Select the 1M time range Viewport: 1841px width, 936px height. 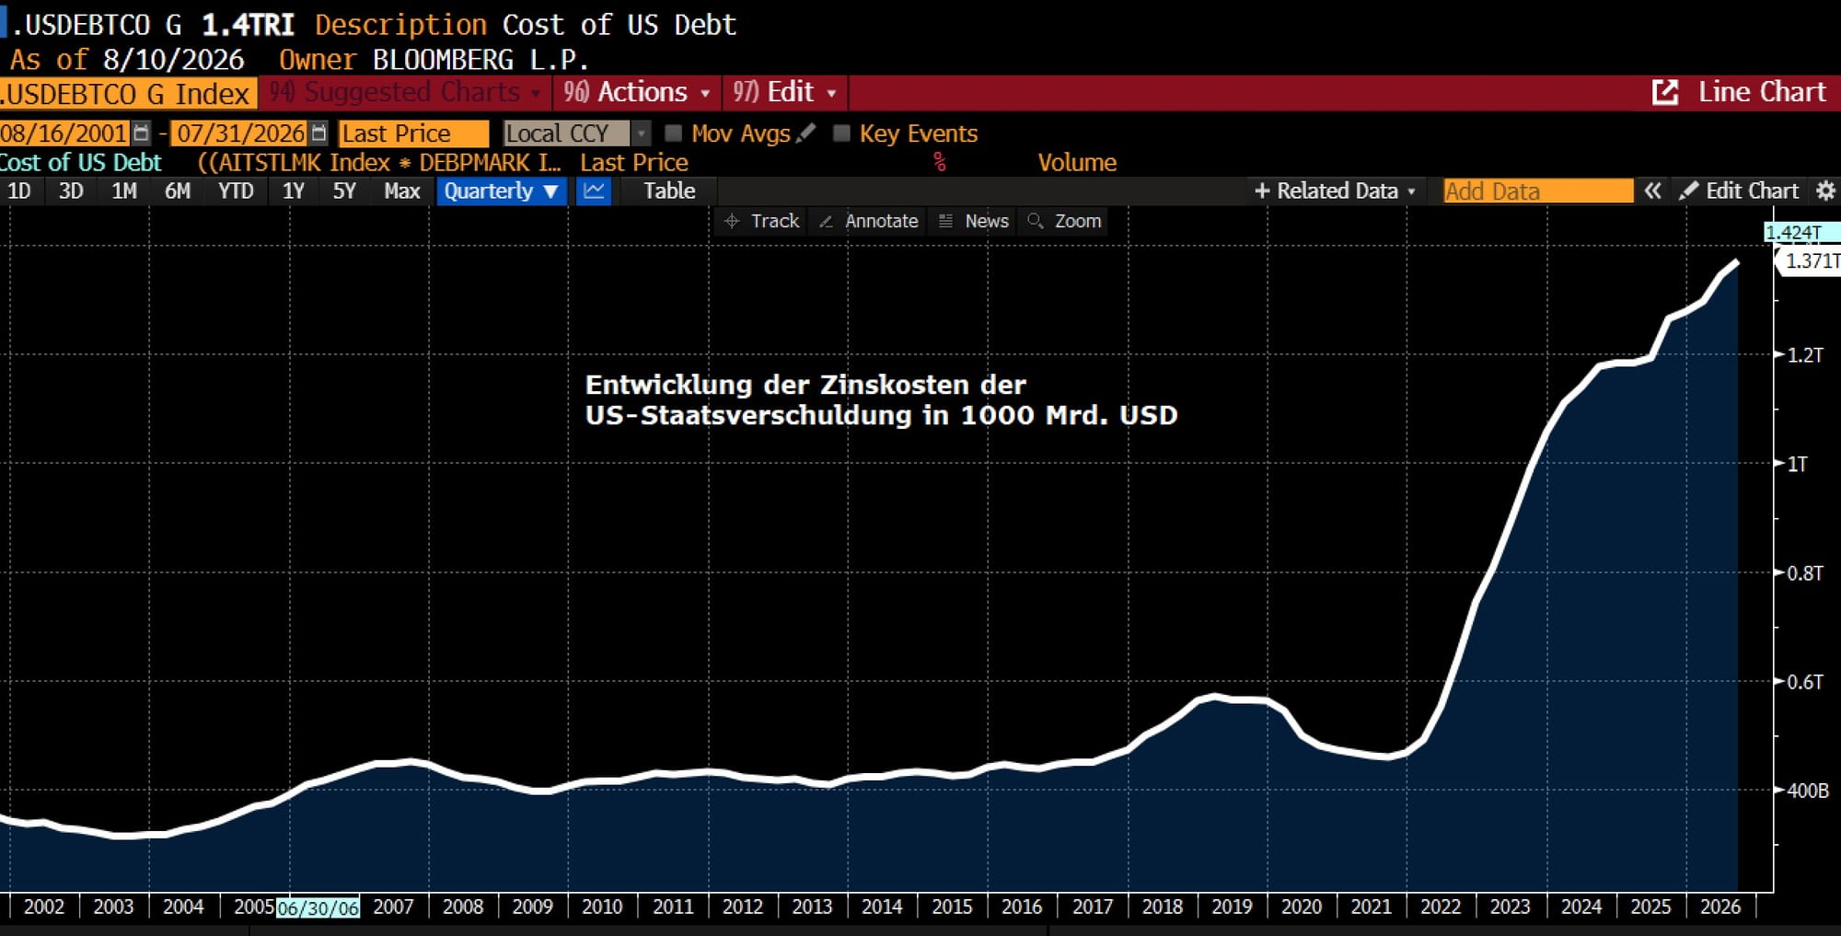124,191
